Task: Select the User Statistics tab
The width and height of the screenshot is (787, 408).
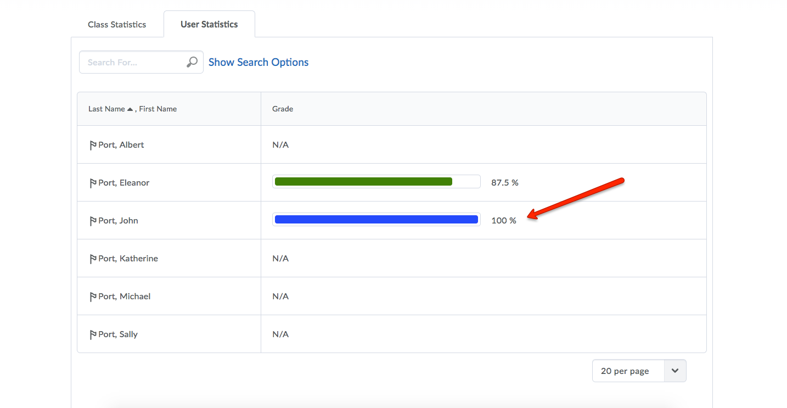Action: pyautogui.click(x=209, y=24)
